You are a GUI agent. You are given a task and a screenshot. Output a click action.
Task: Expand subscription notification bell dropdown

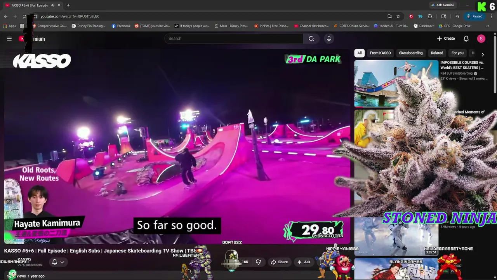[58, 262]
